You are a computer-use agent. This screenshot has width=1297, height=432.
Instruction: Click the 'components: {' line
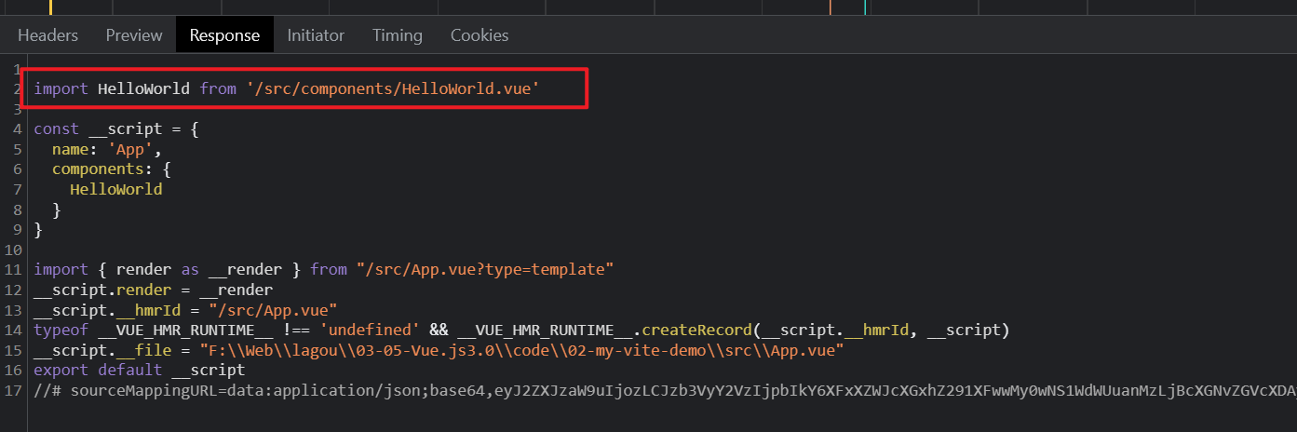pyautogui.click(x=112, y=169)
